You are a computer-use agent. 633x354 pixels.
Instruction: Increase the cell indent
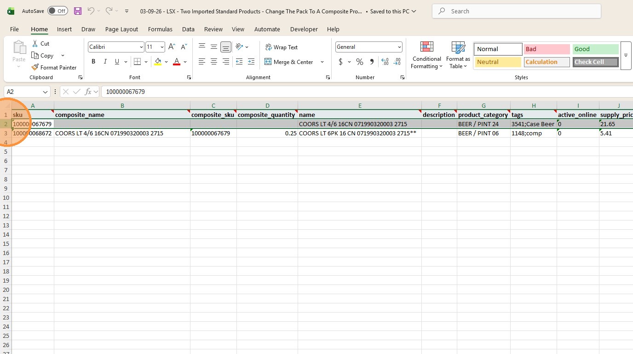251,62
